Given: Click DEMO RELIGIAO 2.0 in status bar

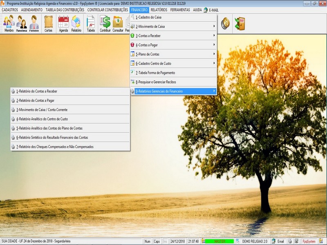Looking at the screenshot, I should pyautogui.click(x=255, y=241).
